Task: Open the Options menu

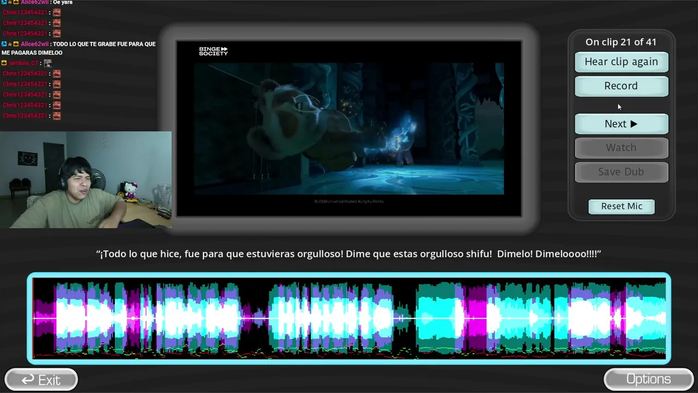Action: pos(648,379)
